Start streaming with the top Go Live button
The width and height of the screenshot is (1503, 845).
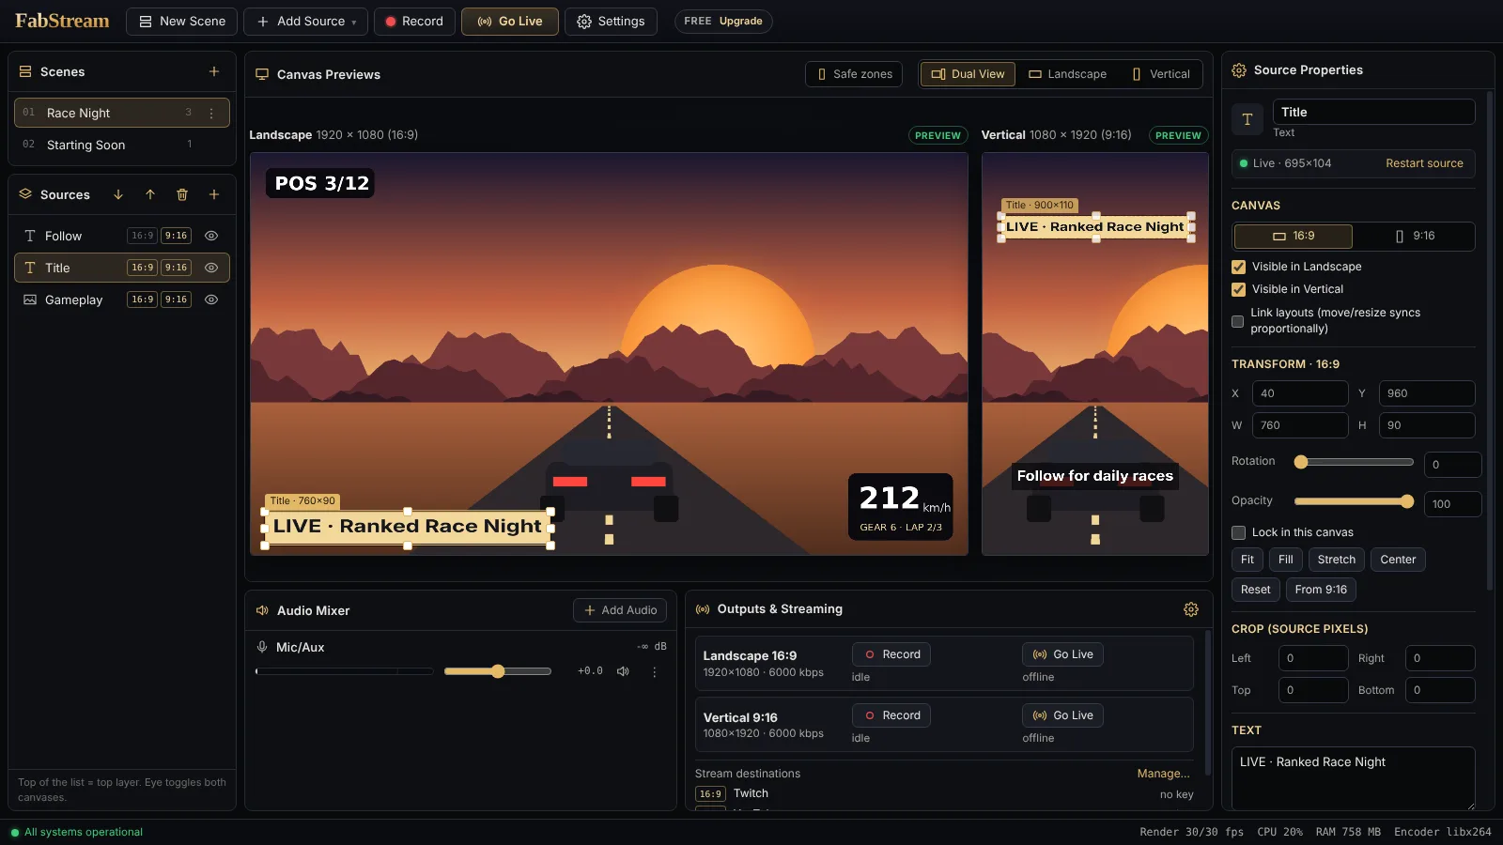click(510, 22)
